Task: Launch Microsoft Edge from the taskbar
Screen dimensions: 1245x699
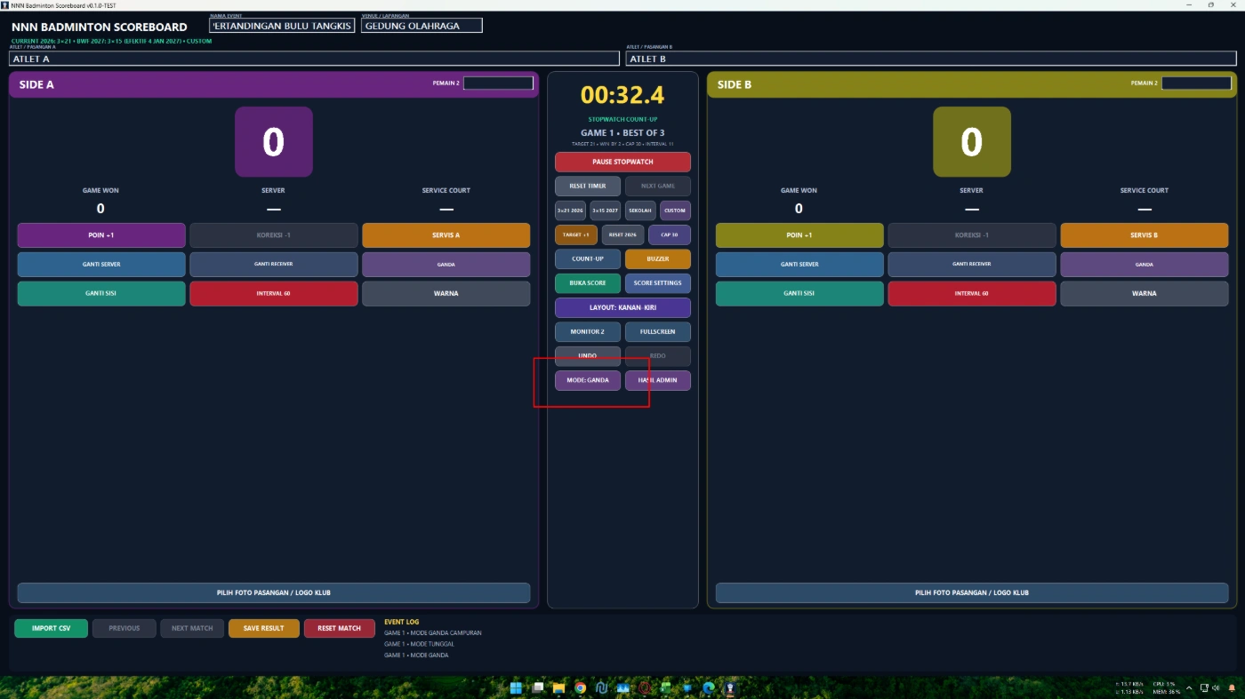Action: [709, 687]
